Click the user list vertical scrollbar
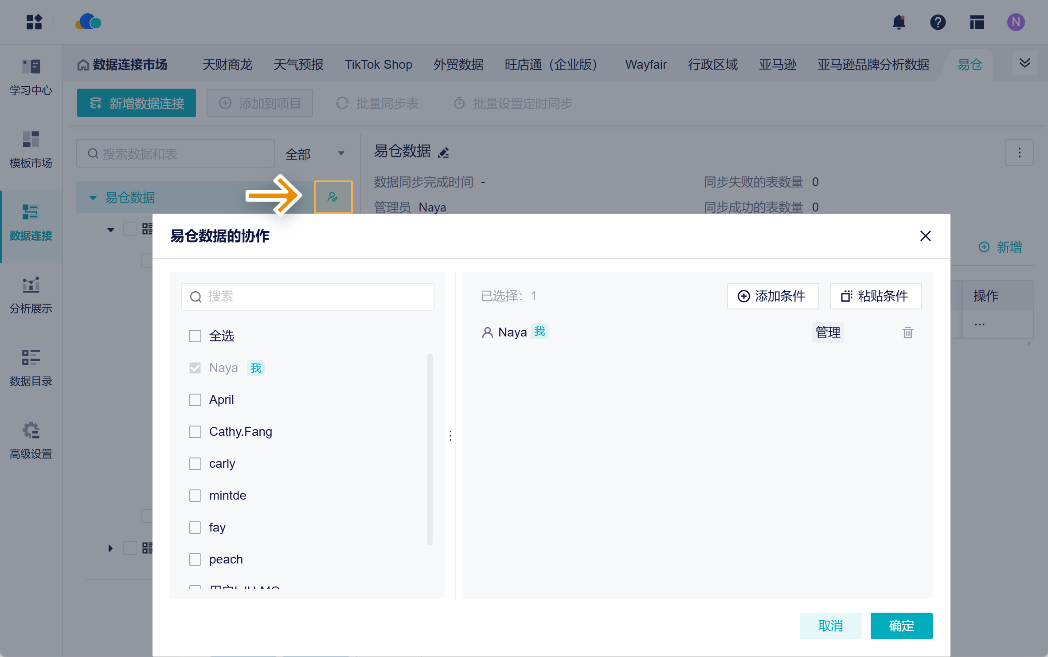This screenshot has height=657, width=1048. (x=430, y=449)
